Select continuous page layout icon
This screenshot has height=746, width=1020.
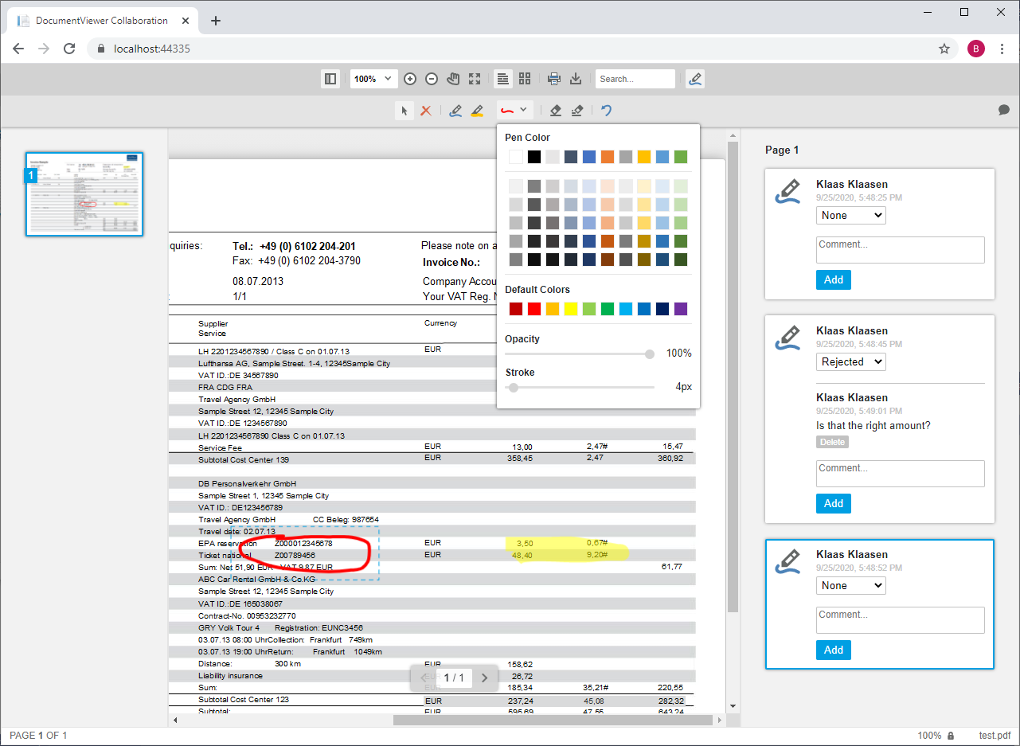click(502, 79)
